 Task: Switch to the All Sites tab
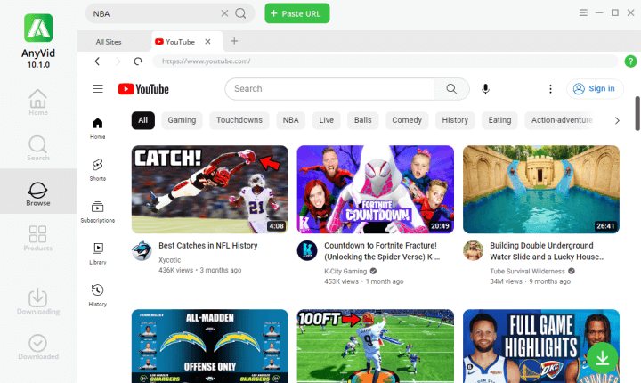click(x=109, y=42)
